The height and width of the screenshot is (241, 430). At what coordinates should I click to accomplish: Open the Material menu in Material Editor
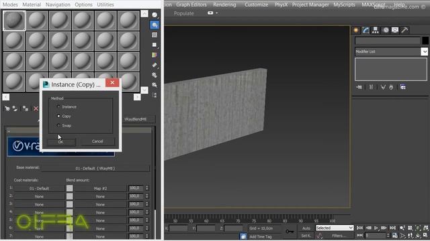(32, 5)
